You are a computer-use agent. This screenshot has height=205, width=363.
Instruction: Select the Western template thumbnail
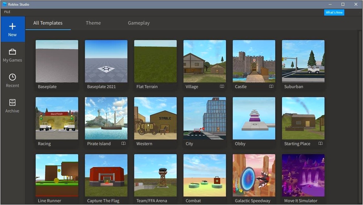click(x=155, y=118)
